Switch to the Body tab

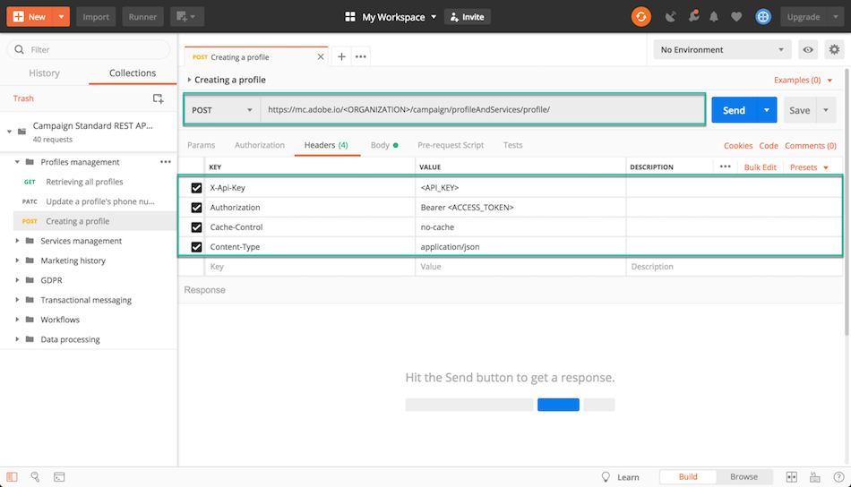pyautogui.click(x=380, y=145)
